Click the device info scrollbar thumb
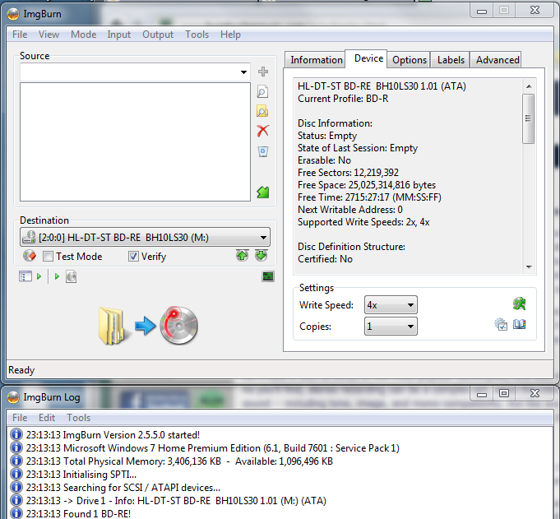 click(528, 118)
